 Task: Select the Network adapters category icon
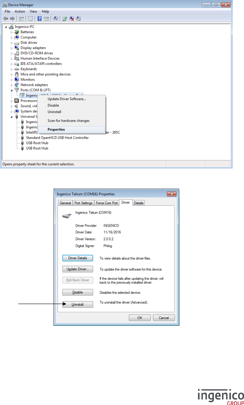pos(17,85)
